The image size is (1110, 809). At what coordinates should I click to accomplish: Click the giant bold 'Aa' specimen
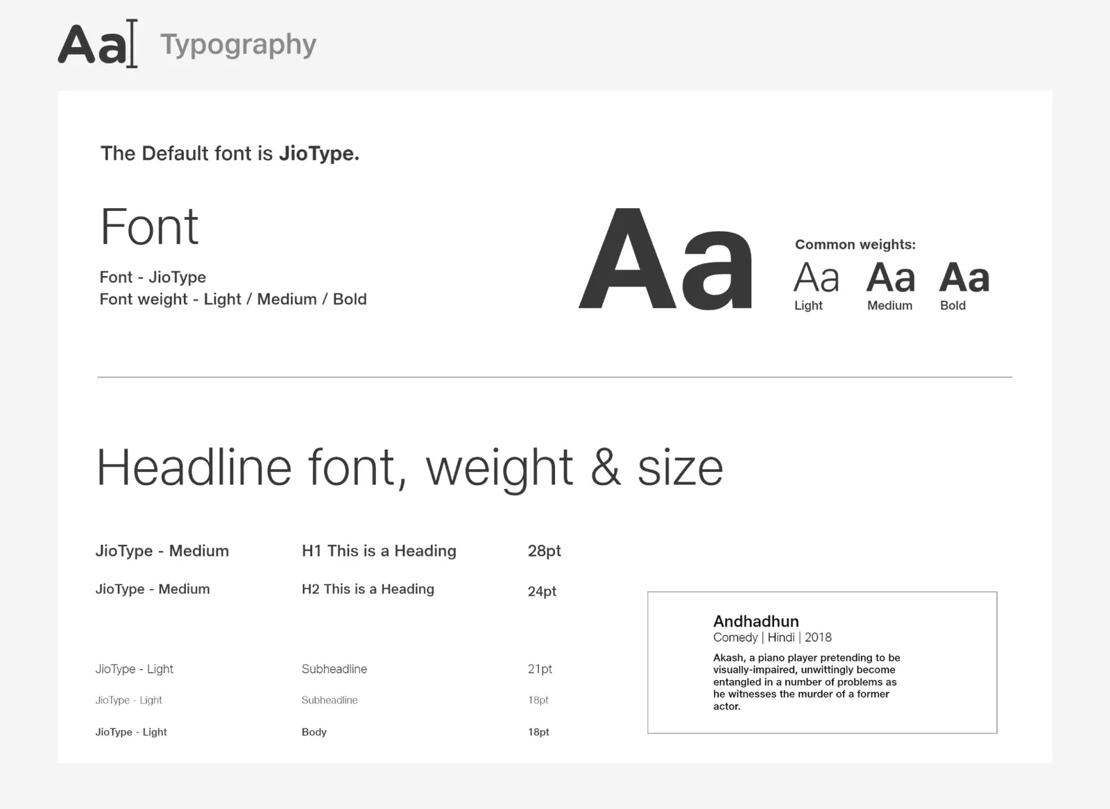[665, 259]
